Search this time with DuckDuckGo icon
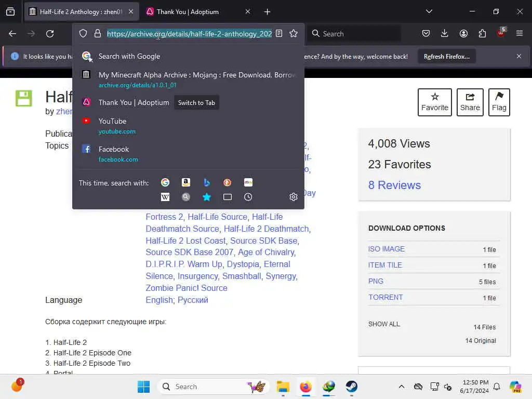 pyautogui.click(x=228, y=182)
